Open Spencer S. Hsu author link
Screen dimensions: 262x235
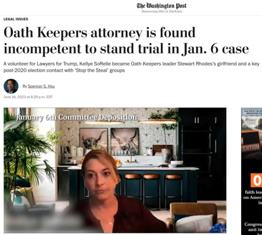coord(41,86)
